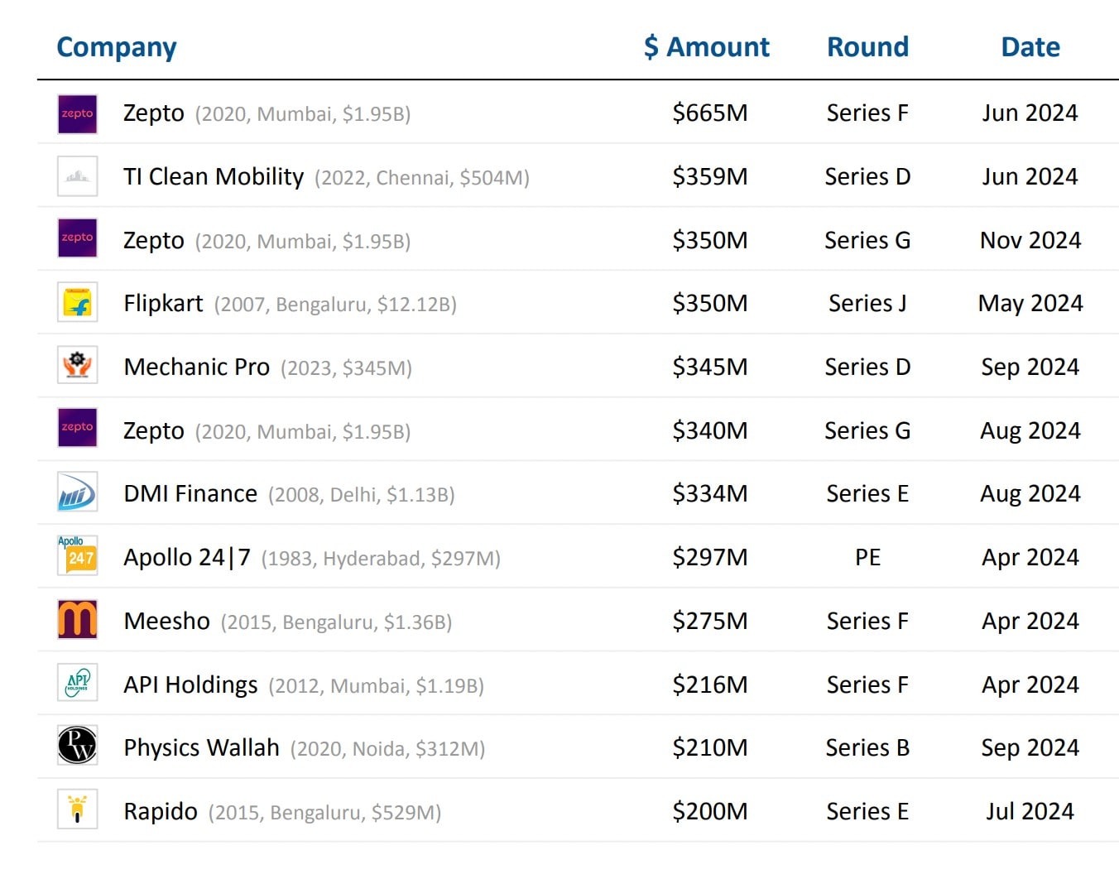Viewport: 1119px width, 879px height.
Task: Click the Date column header
Action: [x=1030, y=47]
